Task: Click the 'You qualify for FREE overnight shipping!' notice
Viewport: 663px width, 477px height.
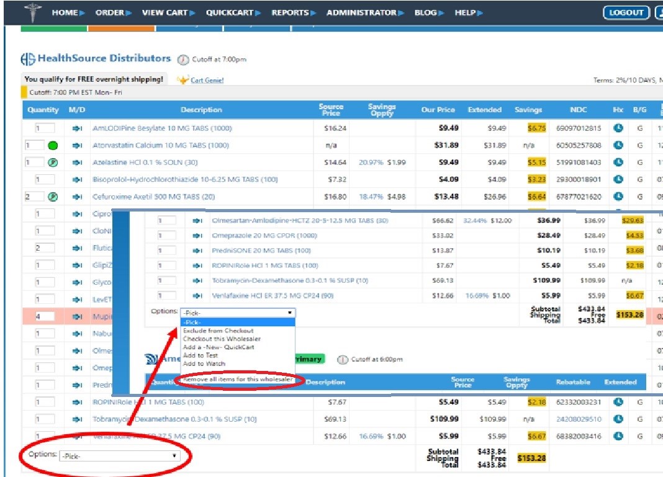Action: [x=94, y=79]
